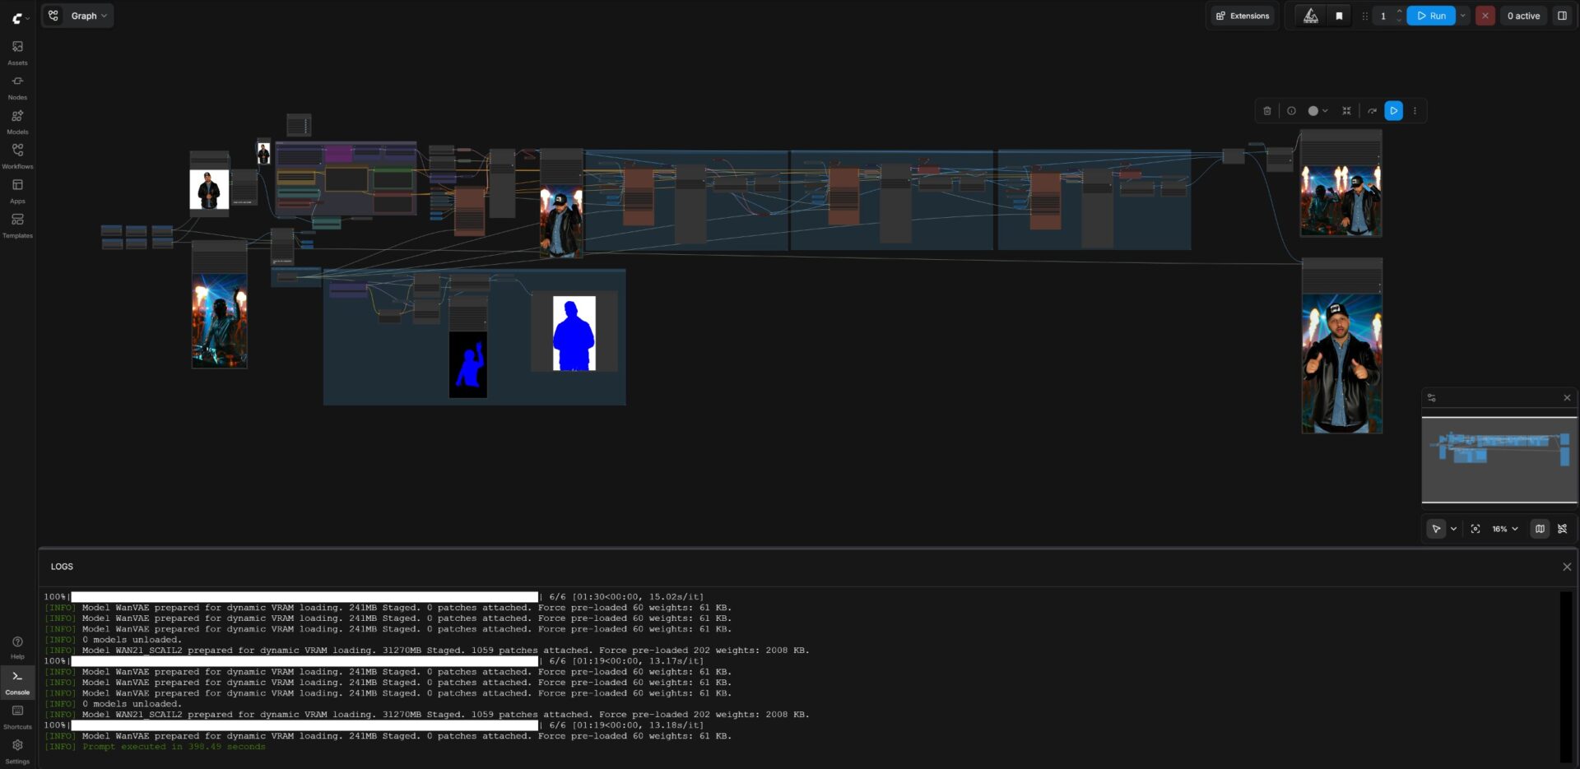This screenshot has width=1580, height=769.
Task: Click the man-with-flames preview in middle node
Action: (x=561, y=221)
